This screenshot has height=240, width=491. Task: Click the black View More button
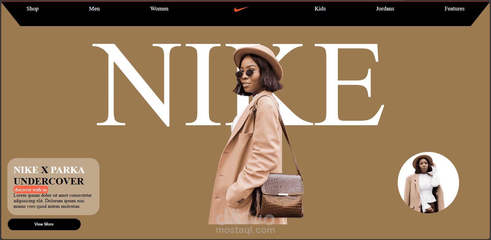tap(44, 224)
